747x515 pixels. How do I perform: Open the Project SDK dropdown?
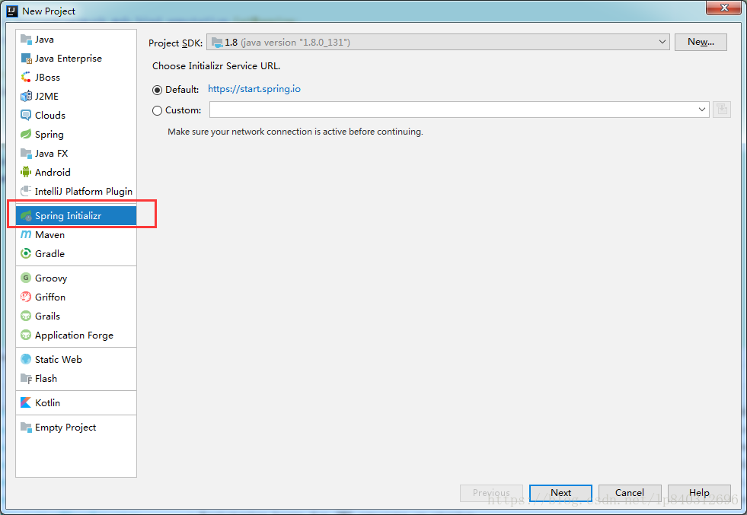(x=438, y=42)
